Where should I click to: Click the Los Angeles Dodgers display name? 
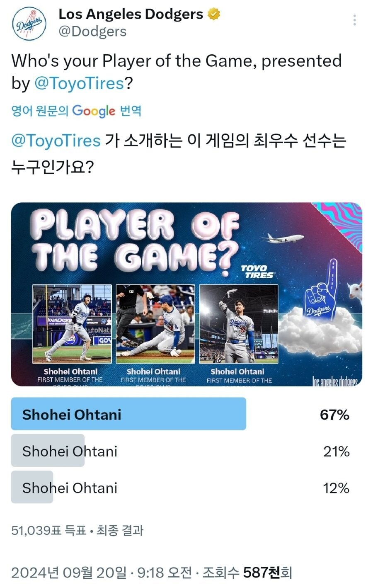tap(131, 15)
